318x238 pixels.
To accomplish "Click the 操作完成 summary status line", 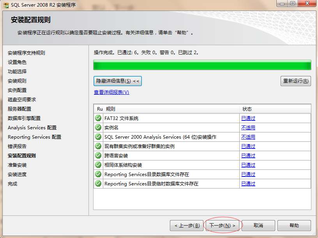I will tap(146, 53).
